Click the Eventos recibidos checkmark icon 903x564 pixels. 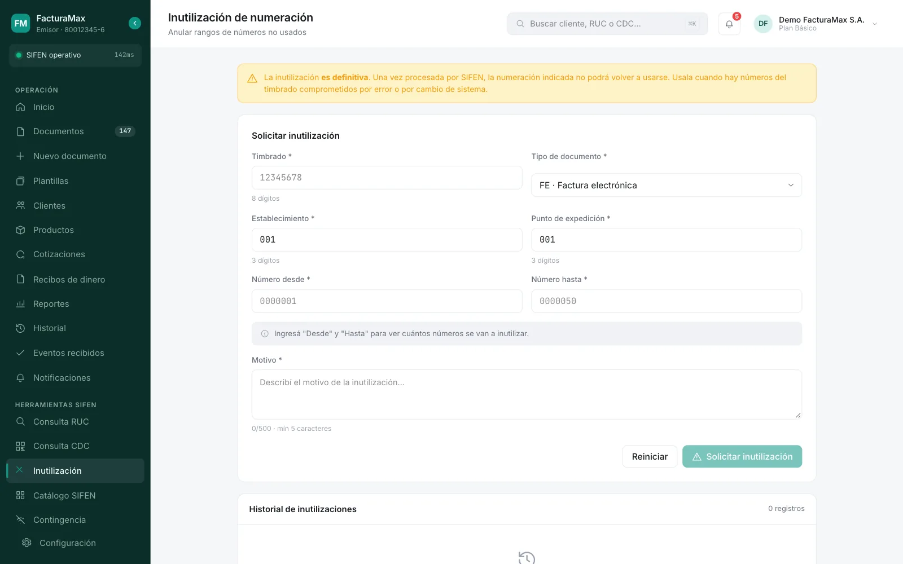coord(20,353)
